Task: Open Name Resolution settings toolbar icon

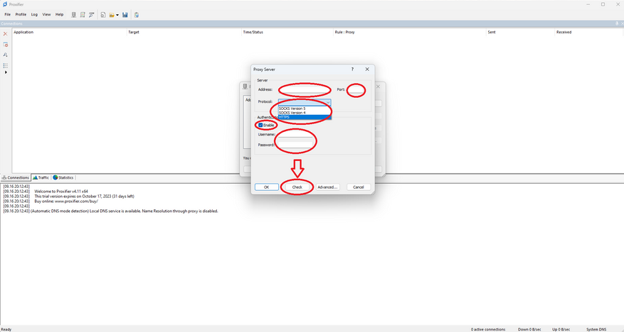Action: (x=92, y=15)
